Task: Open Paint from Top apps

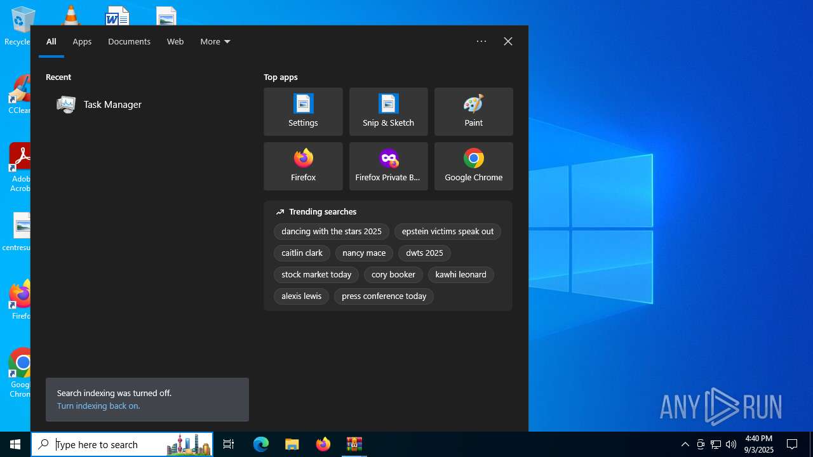Action: click(x=473, y=112)
